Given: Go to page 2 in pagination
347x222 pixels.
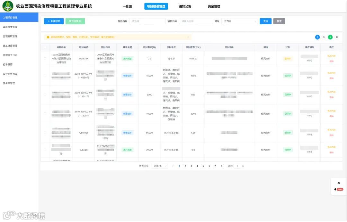Looking at the screenshot, I should tap(185, 166).
